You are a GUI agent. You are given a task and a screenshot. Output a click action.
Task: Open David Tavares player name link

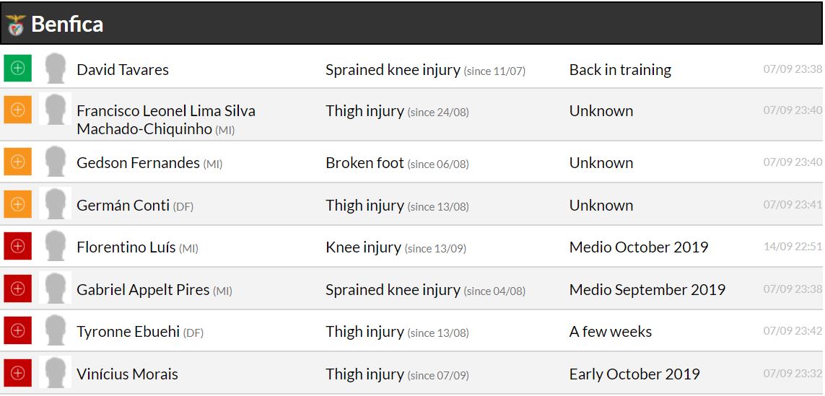tap(123, 70)
